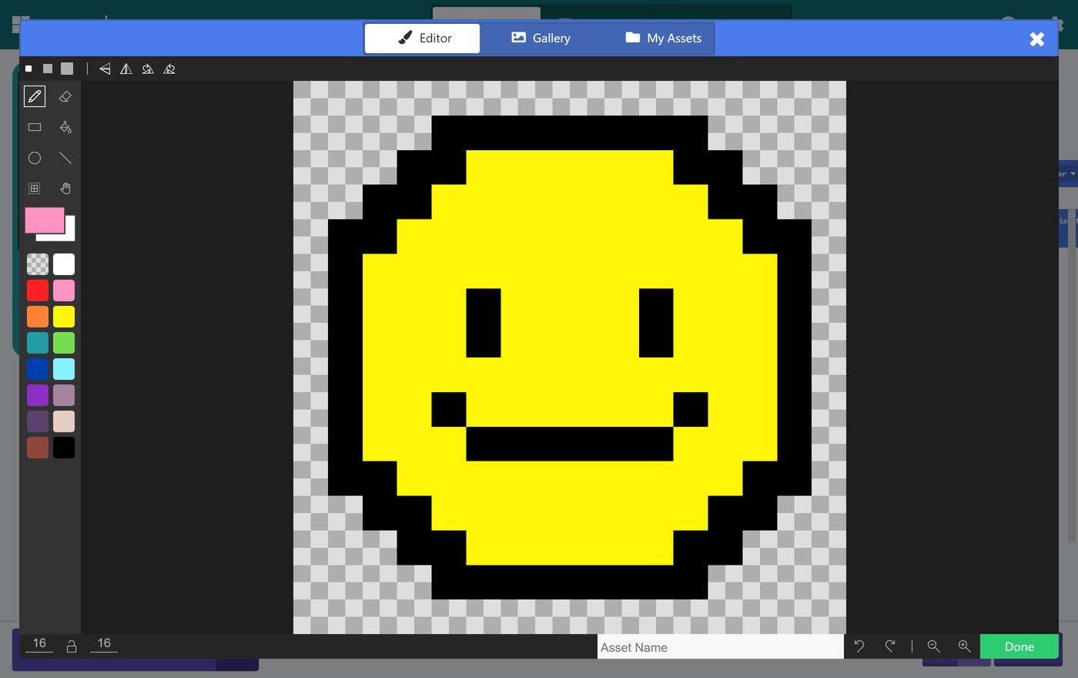Image resolution: width=1078 pixels, height=678 pixels.
Task: Switch to the Pan hand tool
Action: [65, 188]
